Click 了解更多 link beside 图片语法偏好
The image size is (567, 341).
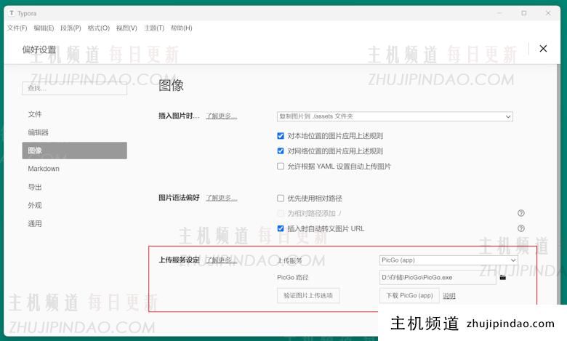coord(221,198)
